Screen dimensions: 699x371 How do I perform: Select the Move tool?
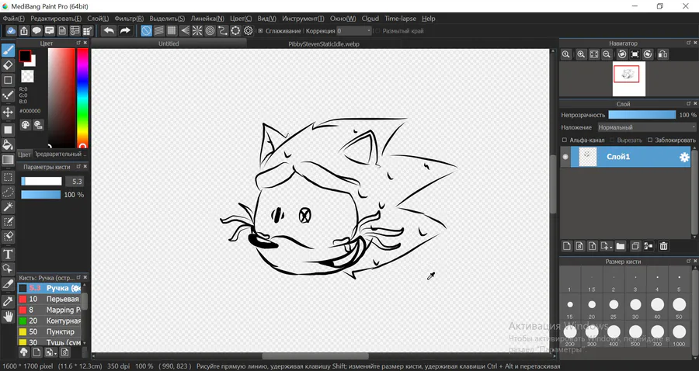click(x=8, y=112)
